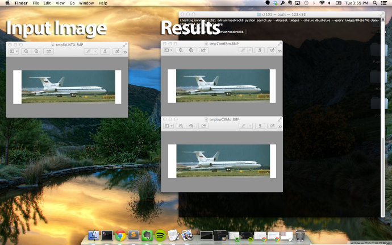Click Share button in tmp7on6Sm.BMP window

[203, 50]
